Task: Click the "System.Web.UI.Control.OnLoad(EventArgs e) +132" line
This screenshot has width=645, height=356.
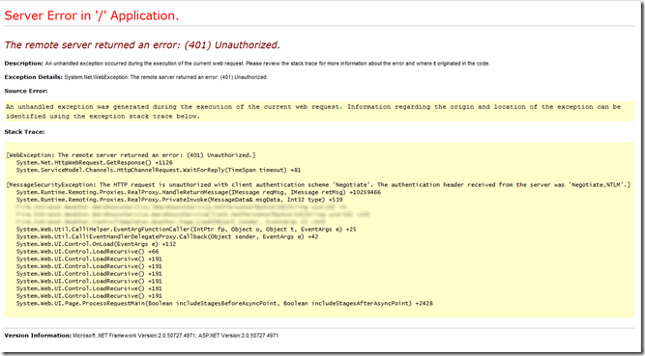Action: pyautogui.click(x=96, y=244)
